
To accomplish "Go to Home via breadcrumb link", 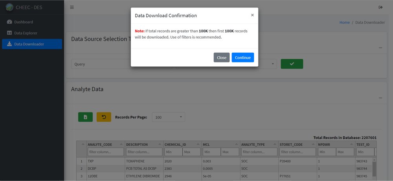I will [344, 22].
